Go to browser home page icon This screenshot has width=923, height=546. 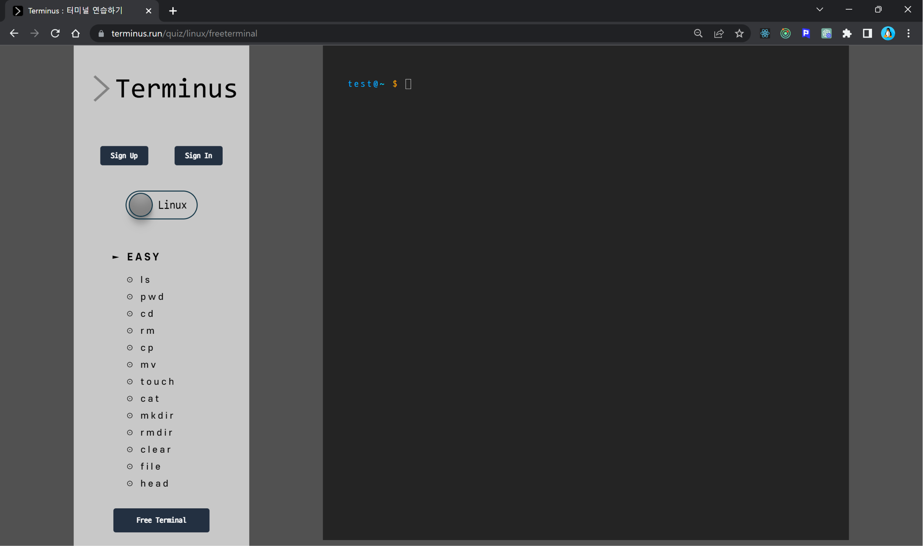[x=76, y=34]
